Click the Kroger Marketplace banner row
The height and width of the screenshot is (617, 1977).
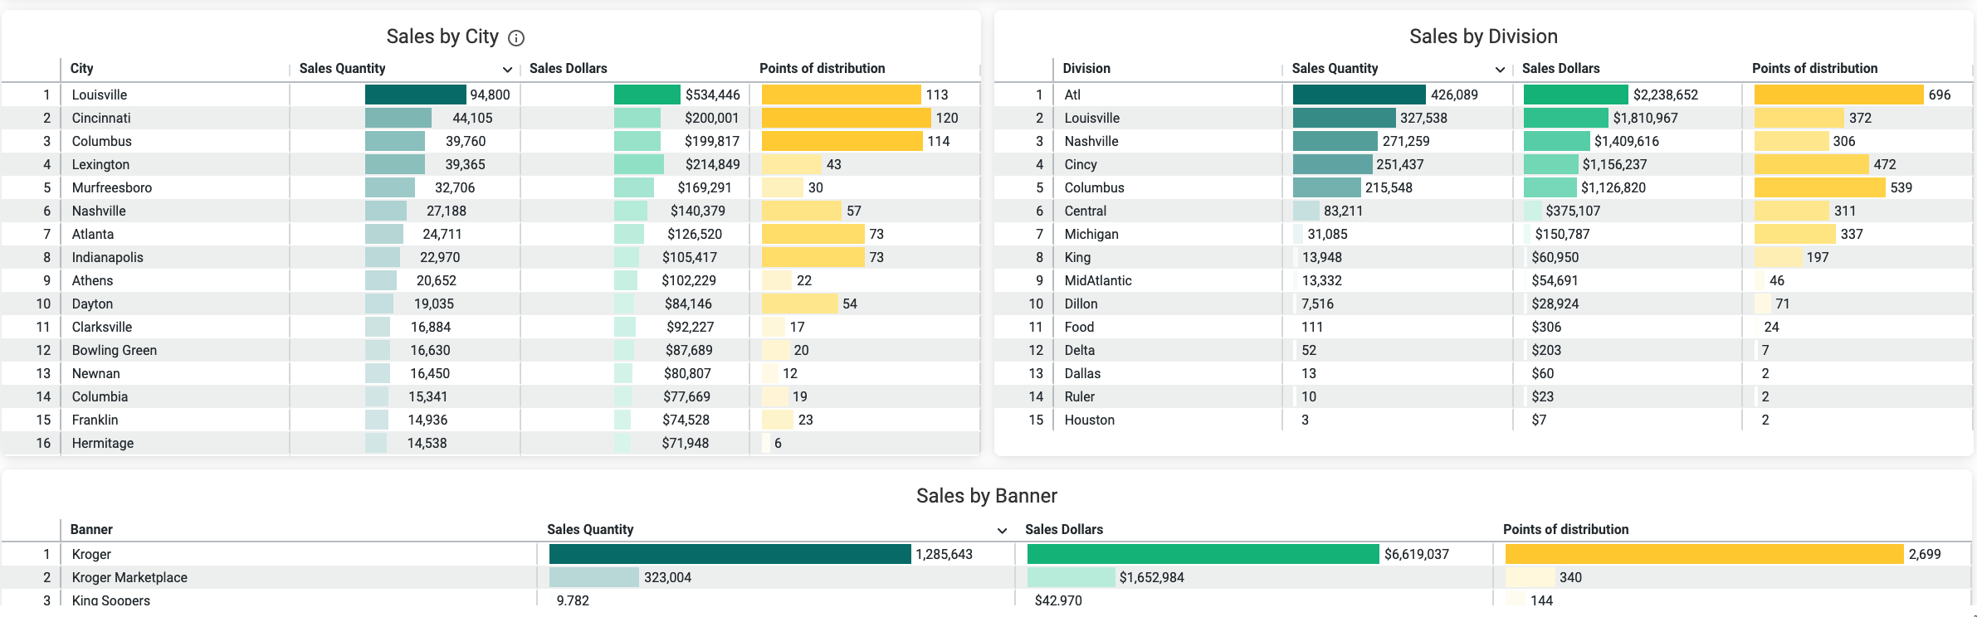coord(986,577)
